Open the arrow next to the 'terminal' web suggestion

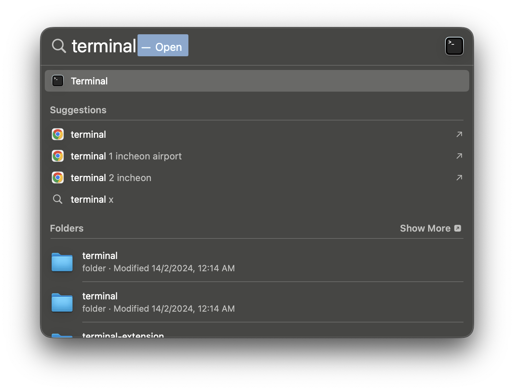pyautogui.click(x=459, y=134)
